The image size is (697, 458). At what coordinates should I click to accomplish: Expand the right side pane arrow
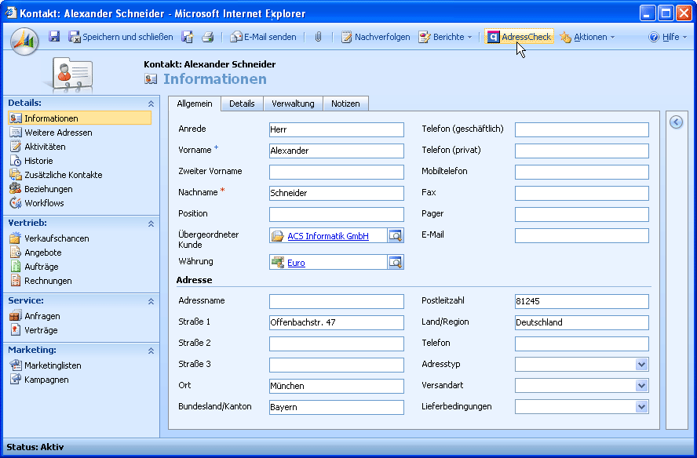676,122
